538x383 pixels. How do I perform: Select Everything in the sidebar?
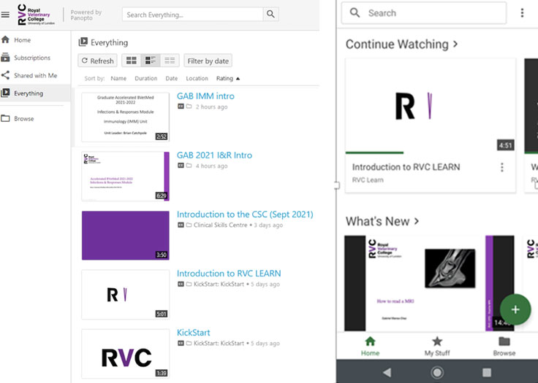[x=35, y=93]
